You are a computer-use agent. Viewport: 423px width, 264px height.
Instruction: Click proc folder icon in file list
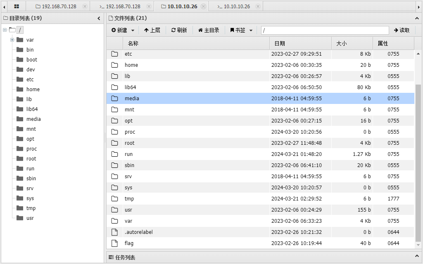[115, 132]
